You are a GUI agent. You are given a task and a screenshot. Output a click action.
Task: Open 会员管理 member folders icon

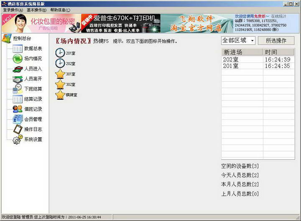pos(18,119)
